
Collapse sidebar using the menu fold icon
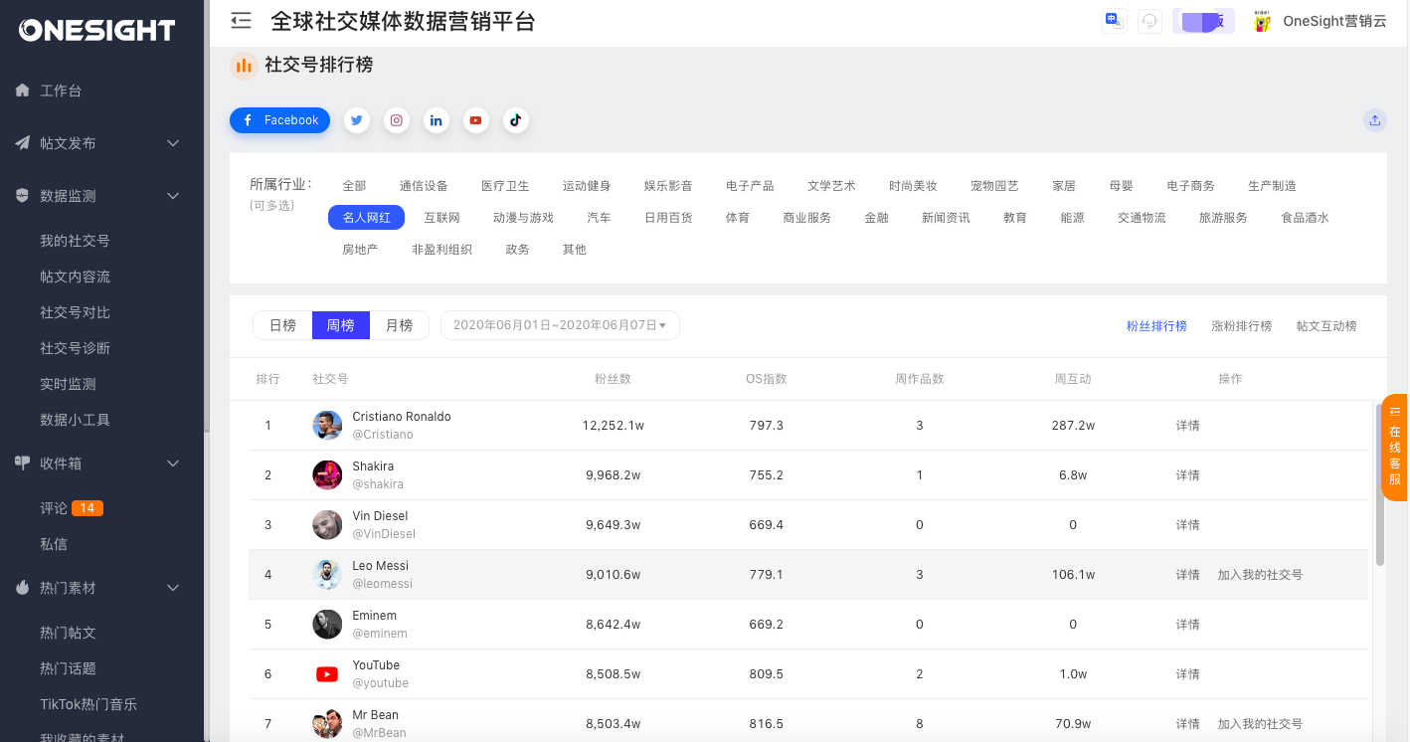[240, 20]
